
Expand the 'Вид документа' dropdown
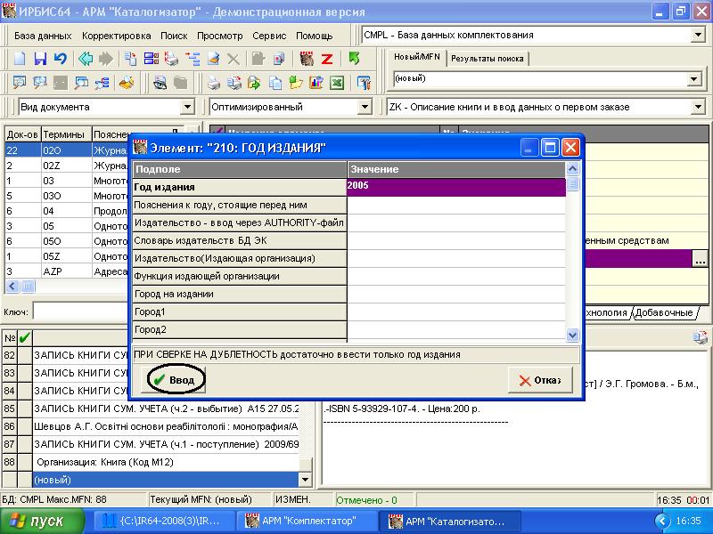[x=187, y=107]
